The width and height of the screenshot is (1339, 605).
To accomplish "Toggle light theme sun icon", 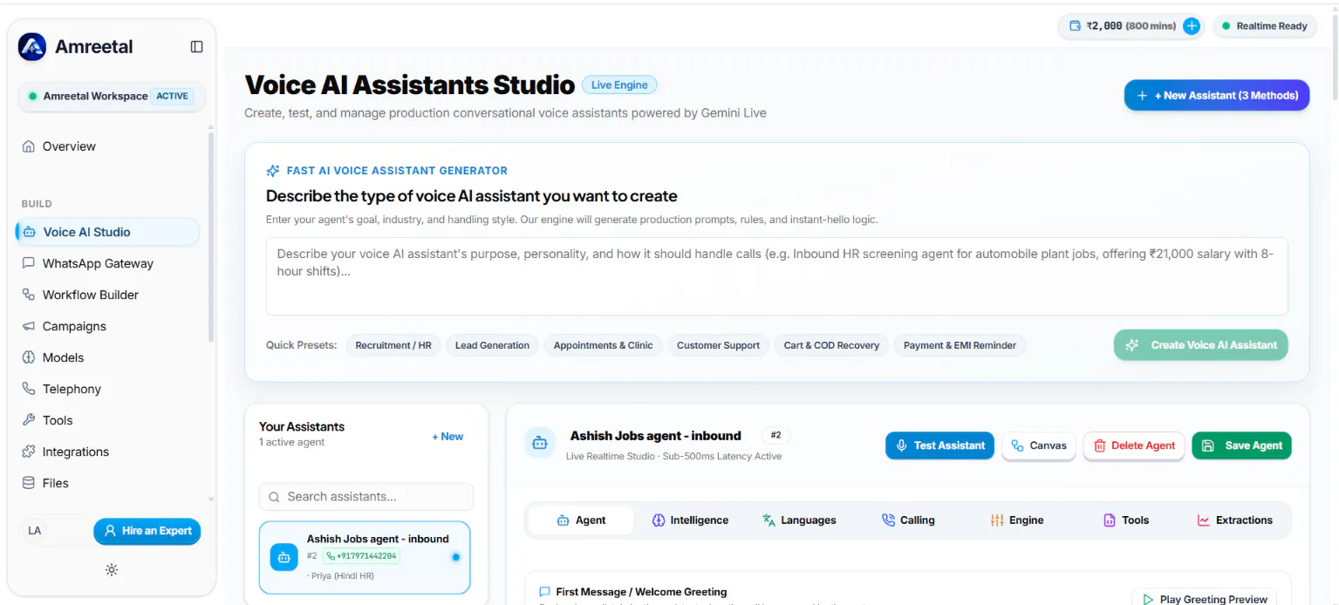I will (112, 570).
